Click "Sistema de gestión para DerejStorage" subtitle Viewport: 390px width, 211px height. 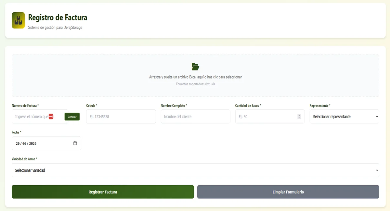pos(55,28)
